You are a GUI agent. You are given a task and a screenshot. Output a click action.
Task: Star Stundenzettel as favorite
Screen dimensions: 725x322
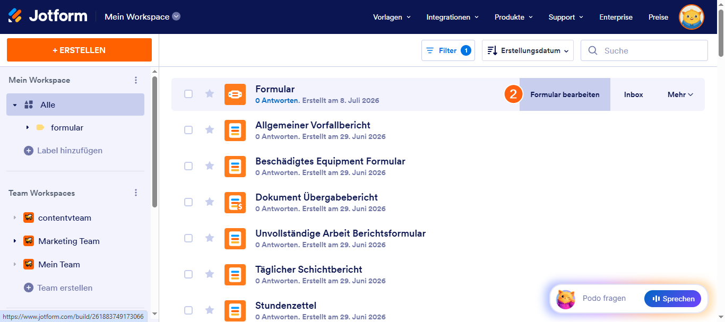(x=210, y=310)
